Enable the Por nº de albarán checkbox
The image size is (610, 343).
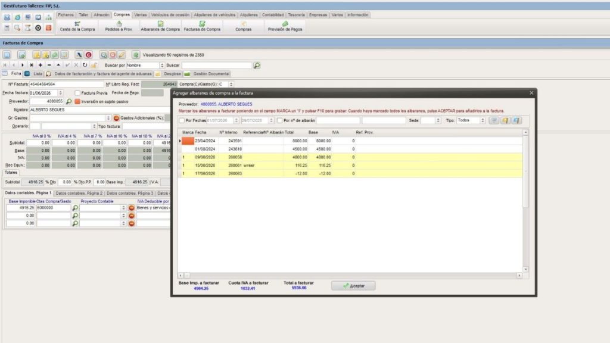[280, 120]
